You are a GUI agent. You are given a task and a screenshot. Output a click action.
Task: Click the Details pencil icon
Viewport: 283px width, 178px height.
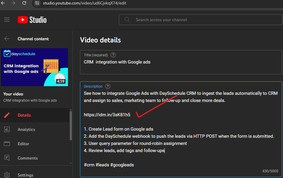click(x=7, y=115)
